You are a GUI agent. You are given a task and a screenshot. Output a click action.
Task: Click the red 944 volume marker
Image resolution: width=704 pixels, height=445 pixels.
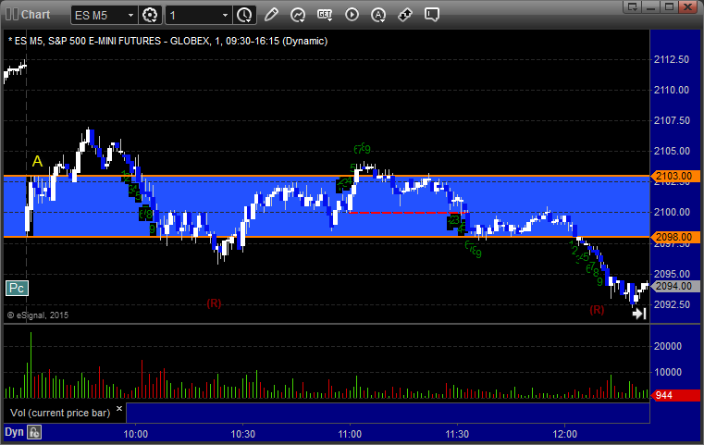675,396
